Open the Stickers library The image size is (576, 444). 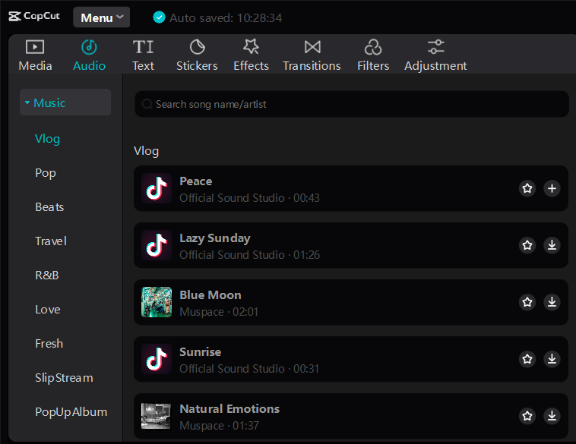[x=197, y=55]
